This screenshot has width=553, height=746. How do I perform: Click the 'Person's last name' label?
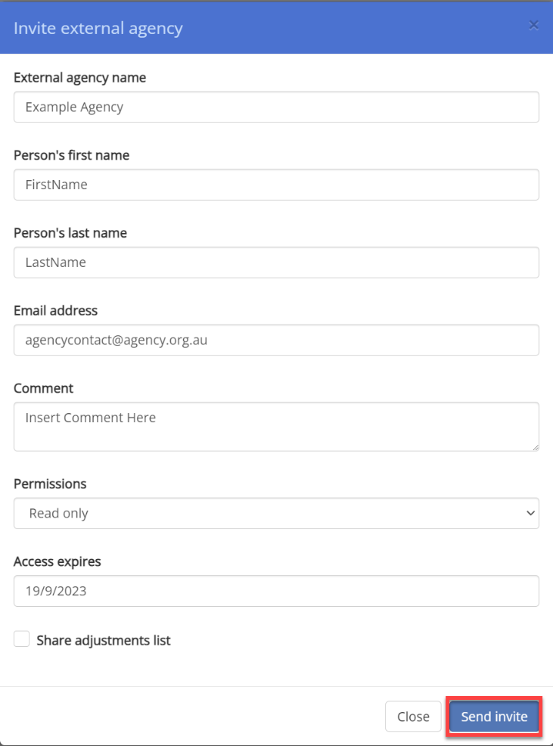click(70, 232)
